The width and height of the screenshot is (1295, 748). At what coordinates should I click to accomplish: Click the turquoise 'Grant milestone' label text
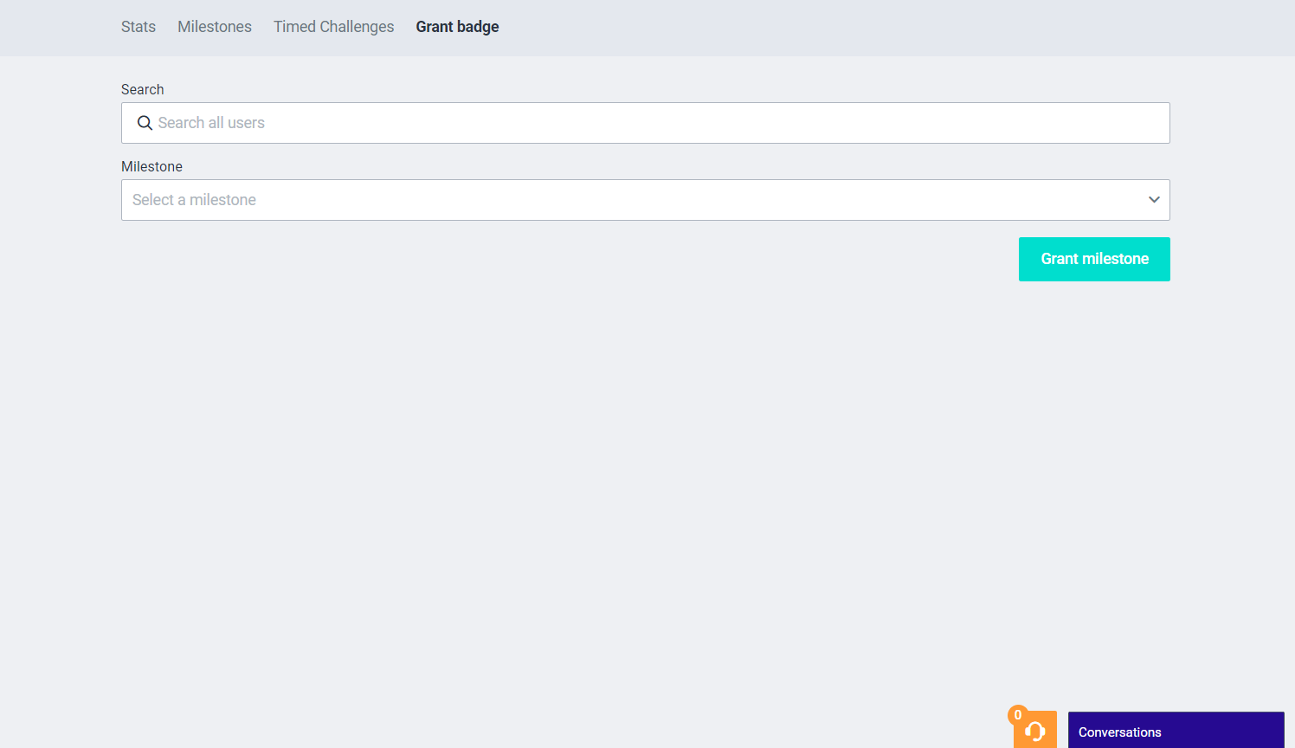pos(1094,259)
